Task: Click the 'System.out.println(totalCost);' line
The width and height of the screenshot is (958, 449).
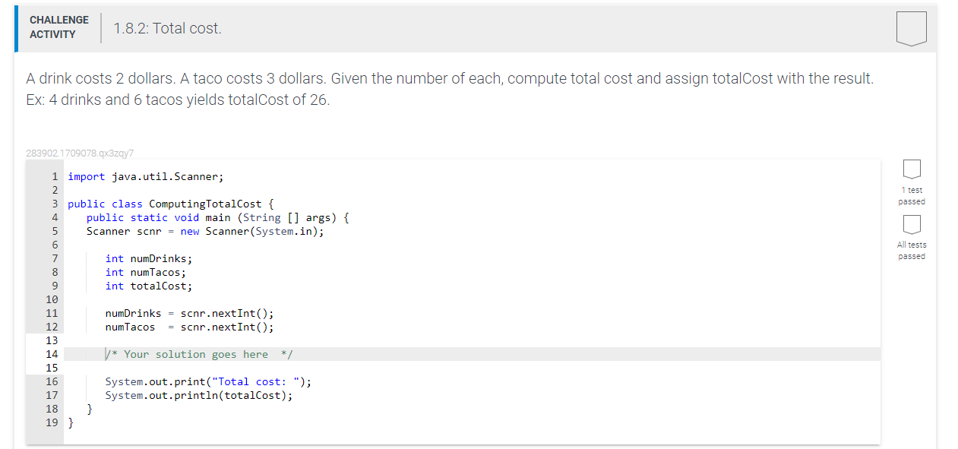Action: click(198, 395)
